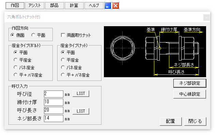Image resolution: width=218 pixels, height=135 pixels.
Task: Open the 部品 menu tab
Action: [x=54, y=5]
